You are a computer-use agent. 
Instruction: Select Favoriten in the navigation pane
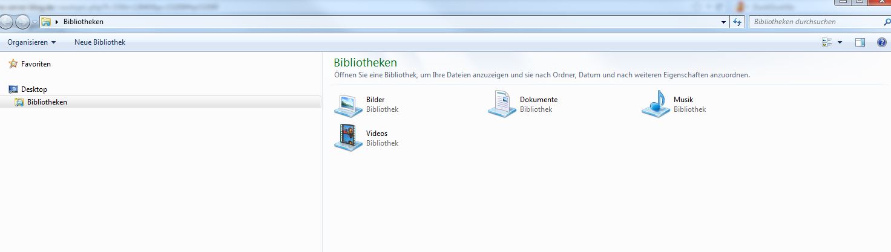(x=36, y=64)
